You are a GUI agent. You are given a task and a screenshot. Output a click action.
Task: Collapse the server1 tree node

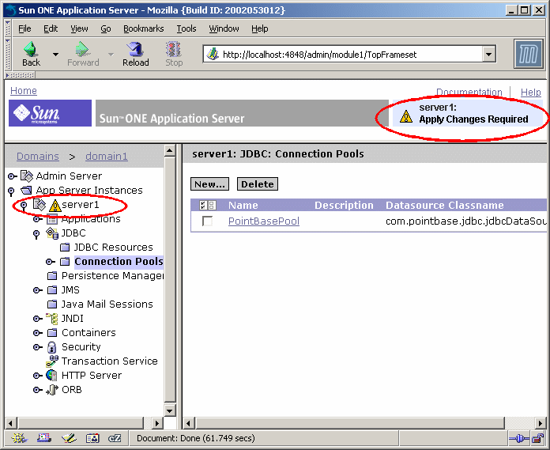[24, 206]
